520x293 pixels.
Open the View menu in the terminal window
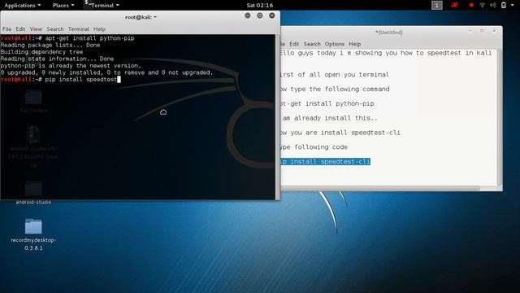click(x=36, y=29)
